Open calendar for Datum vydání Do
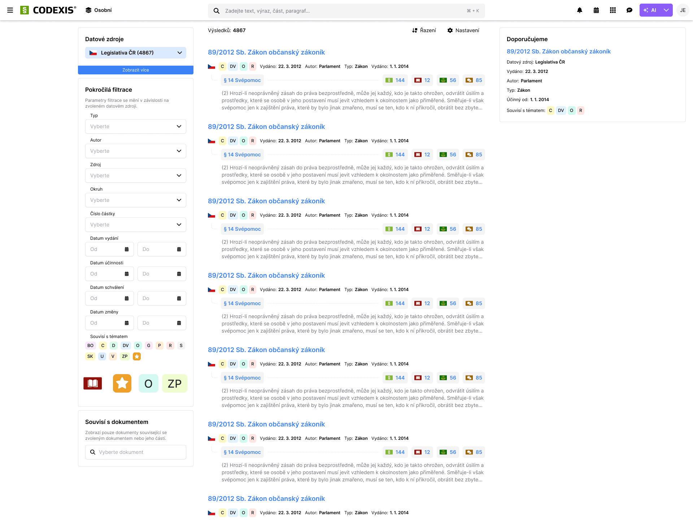The width and height of the screenshot is (693, 520). (x=179, y=249)
